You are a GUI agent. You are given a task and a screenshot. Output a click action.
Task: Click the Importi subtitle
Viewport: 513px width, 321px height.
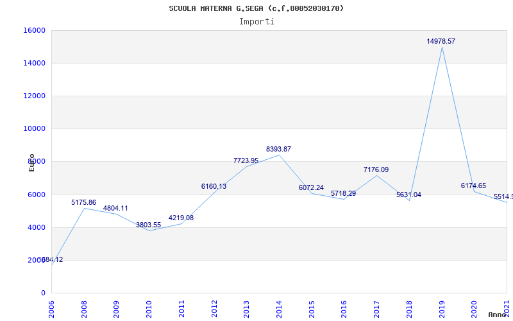pos(256,22)
